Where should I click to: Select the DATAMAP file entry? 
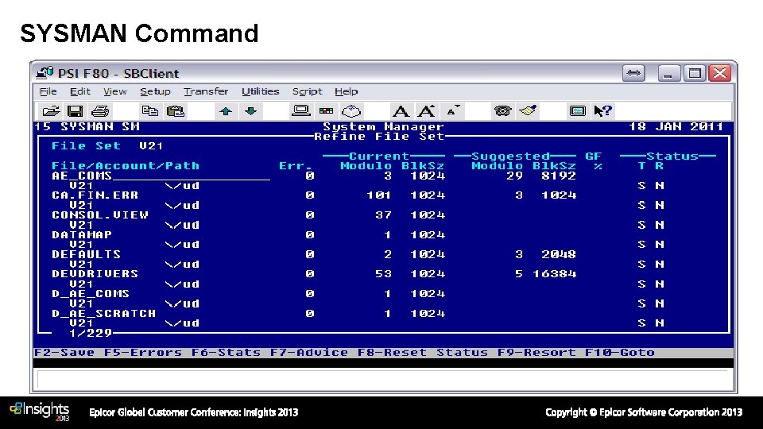coord(82,234)
